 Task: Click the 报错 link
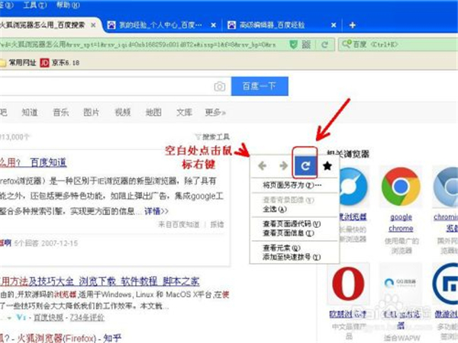point(217,224)
